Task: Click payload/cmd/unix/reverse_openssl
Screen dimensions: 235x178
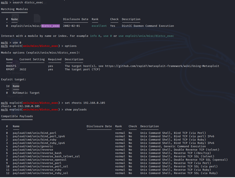Action: click(39, 160)
